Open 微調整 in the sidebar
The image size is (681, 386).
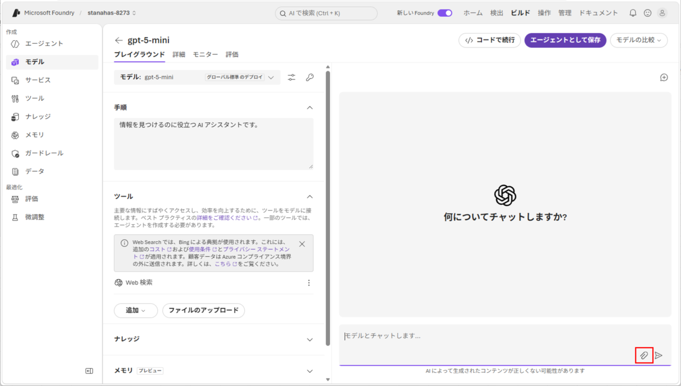coord(52,217)
